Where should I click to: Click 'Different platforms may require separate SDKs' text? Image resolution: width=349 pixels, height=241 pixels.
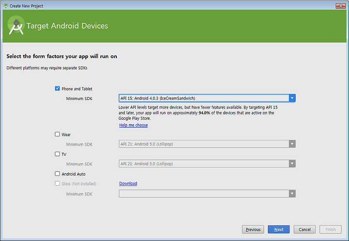[47, 68]
